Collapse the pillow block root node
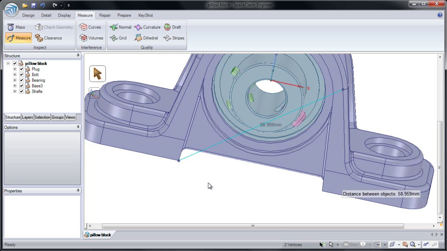447x251 pixels. click(x=8, y=63)
